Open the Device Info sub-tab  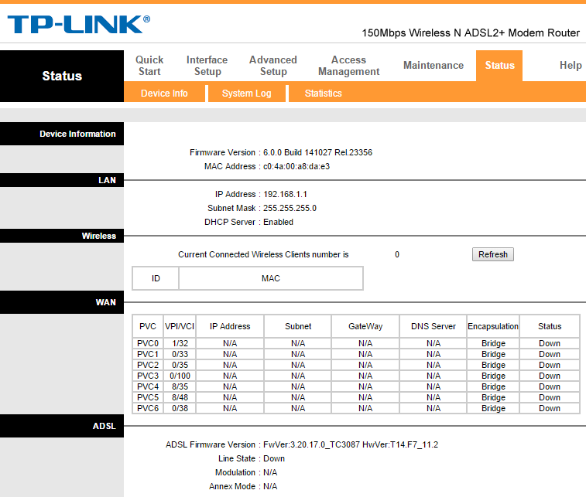pyautogui.click(x=164, y=94)
